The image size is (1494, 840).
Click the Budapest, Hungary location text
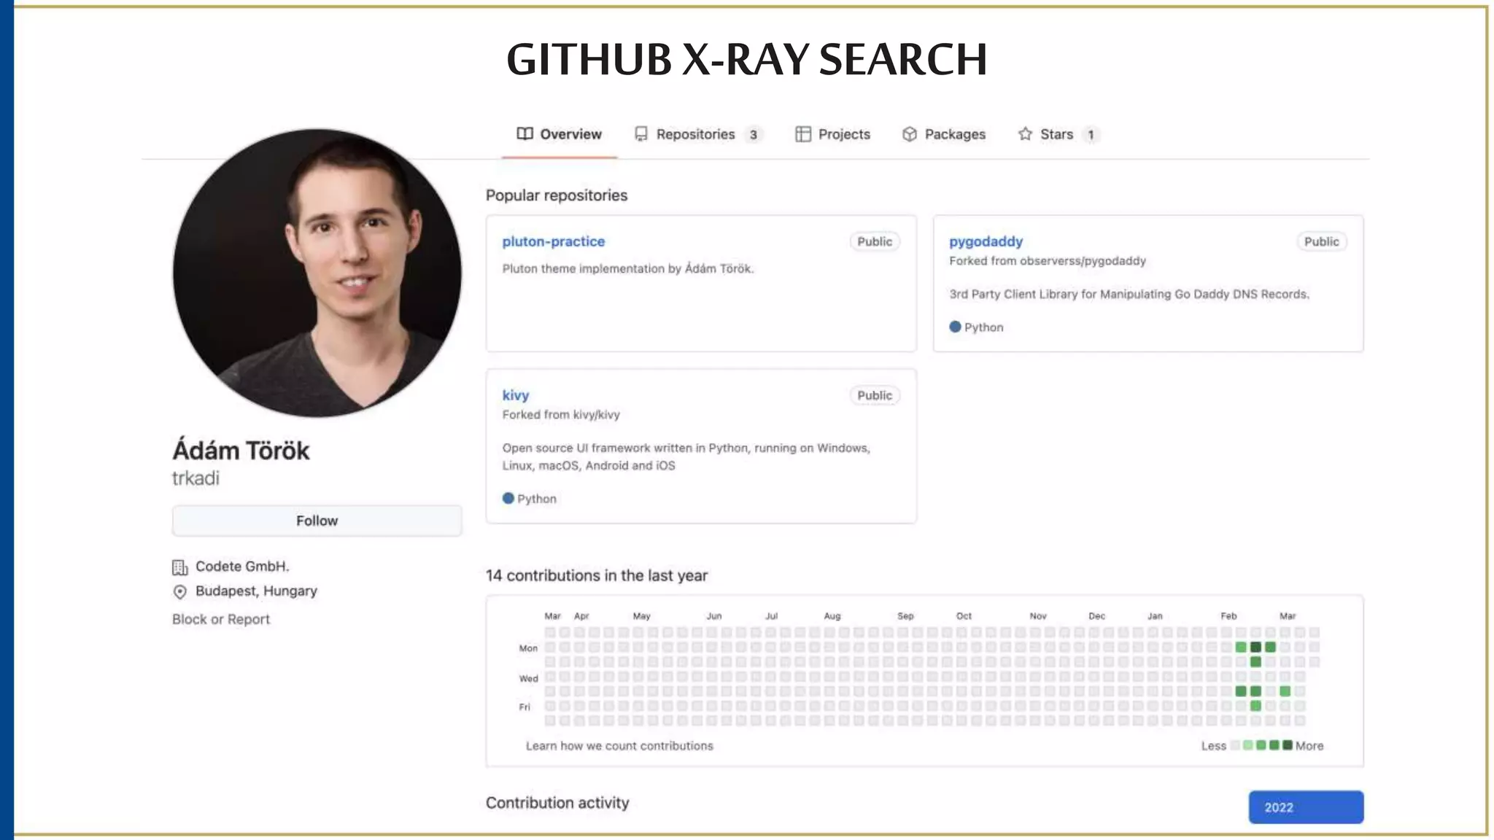(x=256, y=591)
